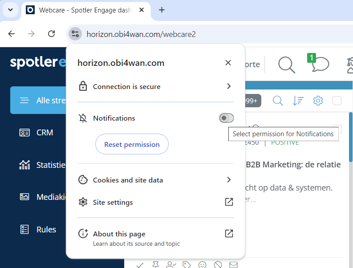353x268 pixels.
Task: Click the sort order icon
Action: pyautogui.click(x=298, y=101)
